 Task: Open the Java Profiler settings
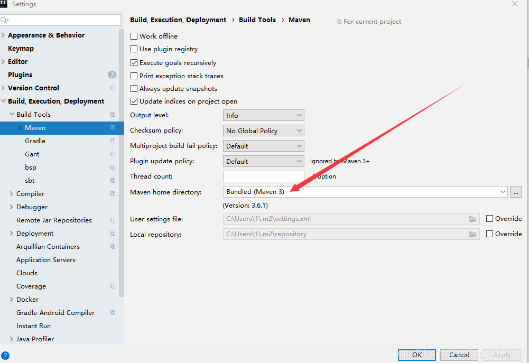[x=35, y=339]
